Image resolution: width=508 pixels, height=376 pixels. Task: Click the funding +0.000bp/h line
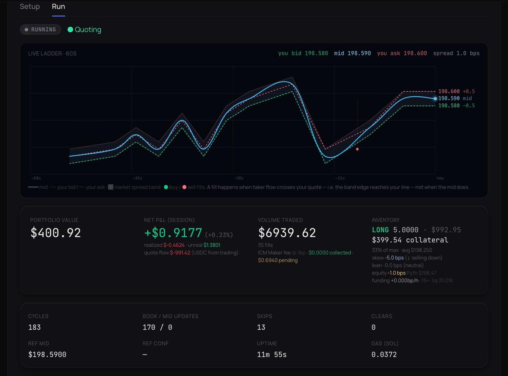pos(412,281)
